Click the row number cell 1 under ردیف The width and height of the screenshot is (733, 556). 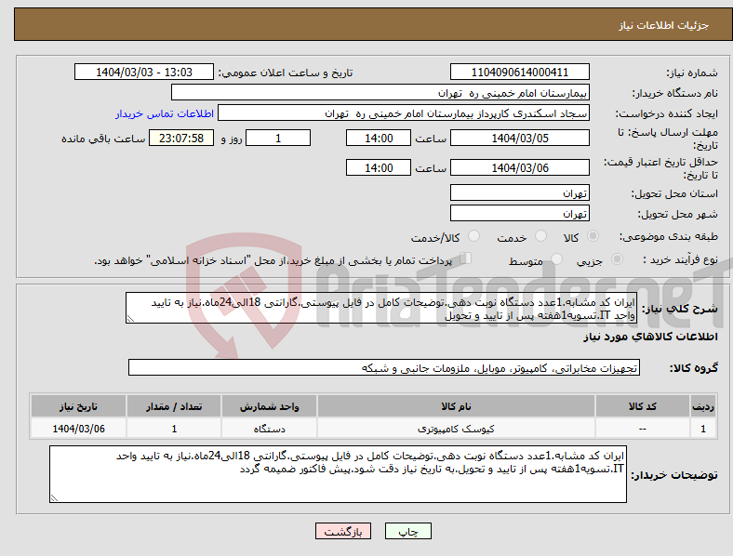tap(703, 429)
